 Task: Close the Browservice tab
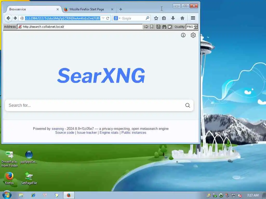click(58, 9)
